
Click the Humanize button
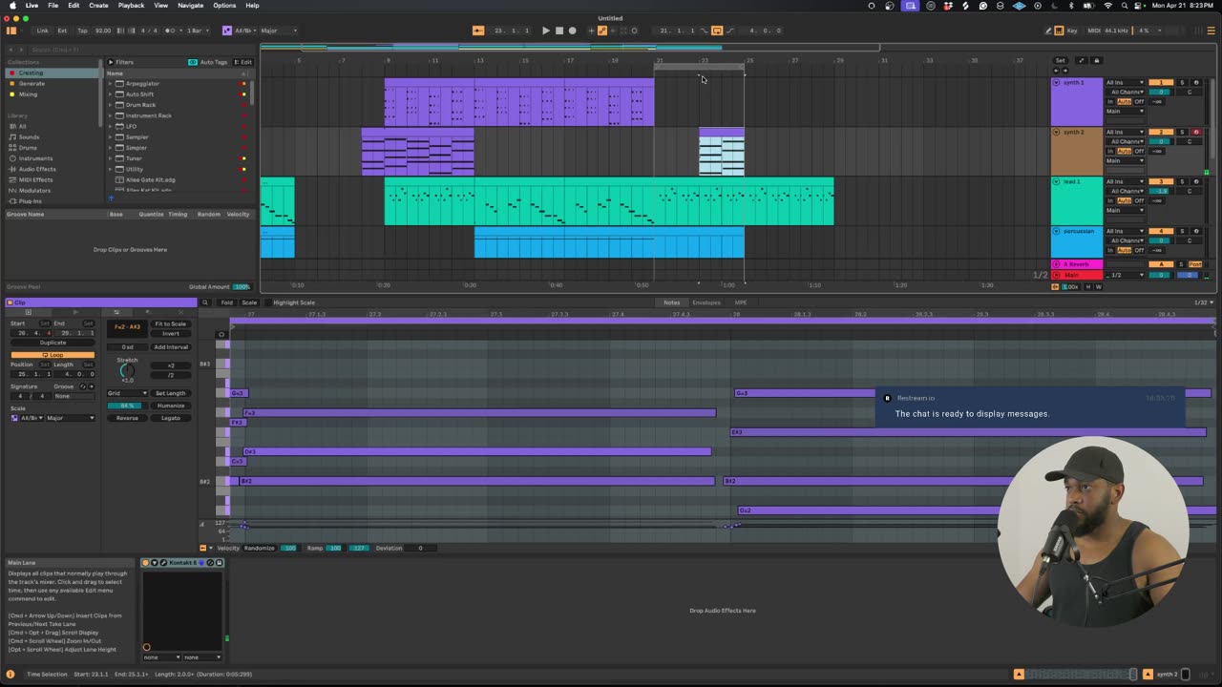171,406
